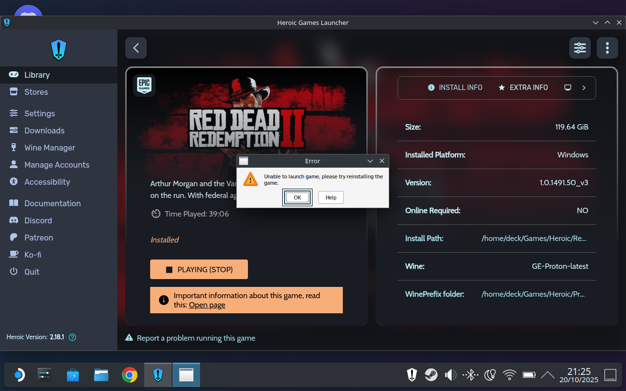Click the Bluetooth tray icon
Viewport: 626px width, 391px height.
tap(470, 375)
